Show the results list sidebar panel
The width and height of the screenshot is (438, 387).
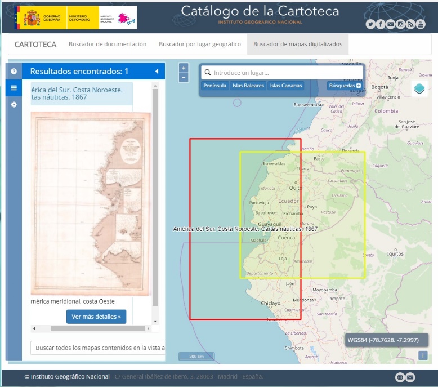pos(14,88)
